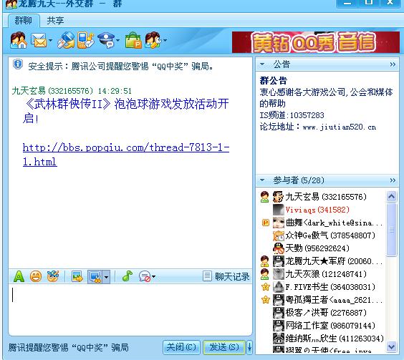Open the send options arrow next to 发送

[249, 347]
